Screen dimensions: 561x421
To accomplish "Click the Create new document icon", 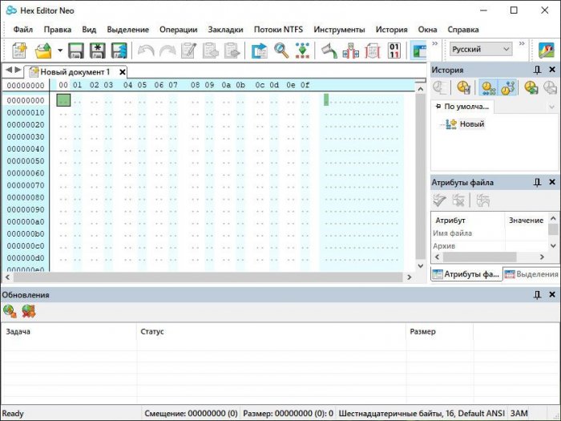I will pyautogui.click(x=19, y=51).
